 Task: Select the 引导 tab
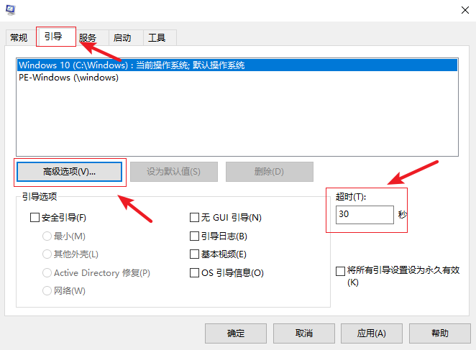pos(54,36)
